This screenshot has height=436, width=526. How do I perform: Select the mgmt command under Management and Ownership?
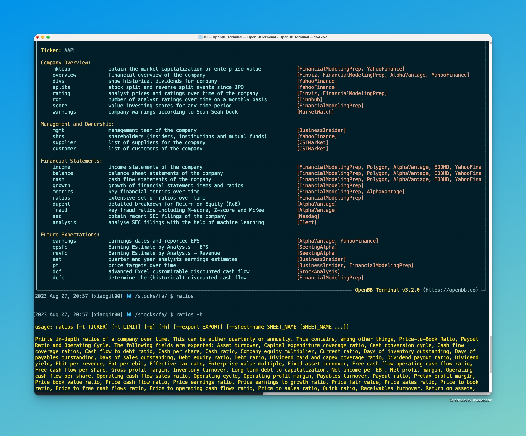58,130
